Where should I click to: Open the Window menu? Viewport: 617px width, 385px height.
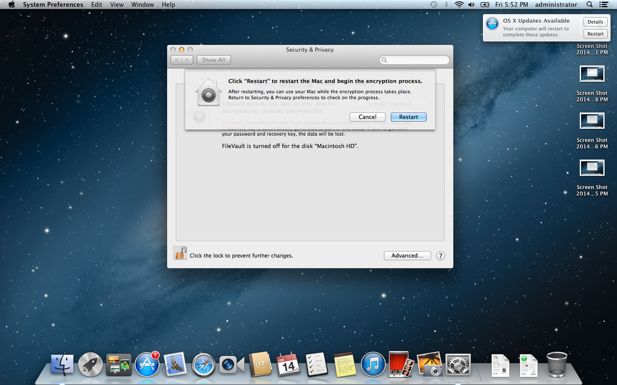142,5
